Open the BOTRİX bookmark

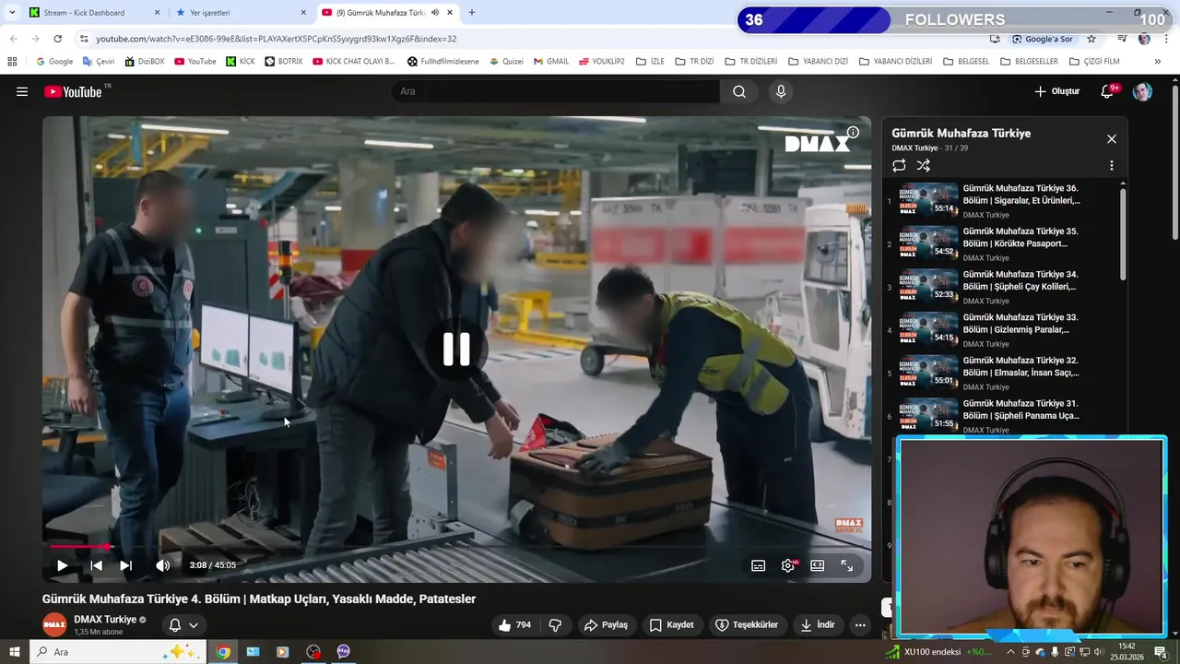click(284, 62)
